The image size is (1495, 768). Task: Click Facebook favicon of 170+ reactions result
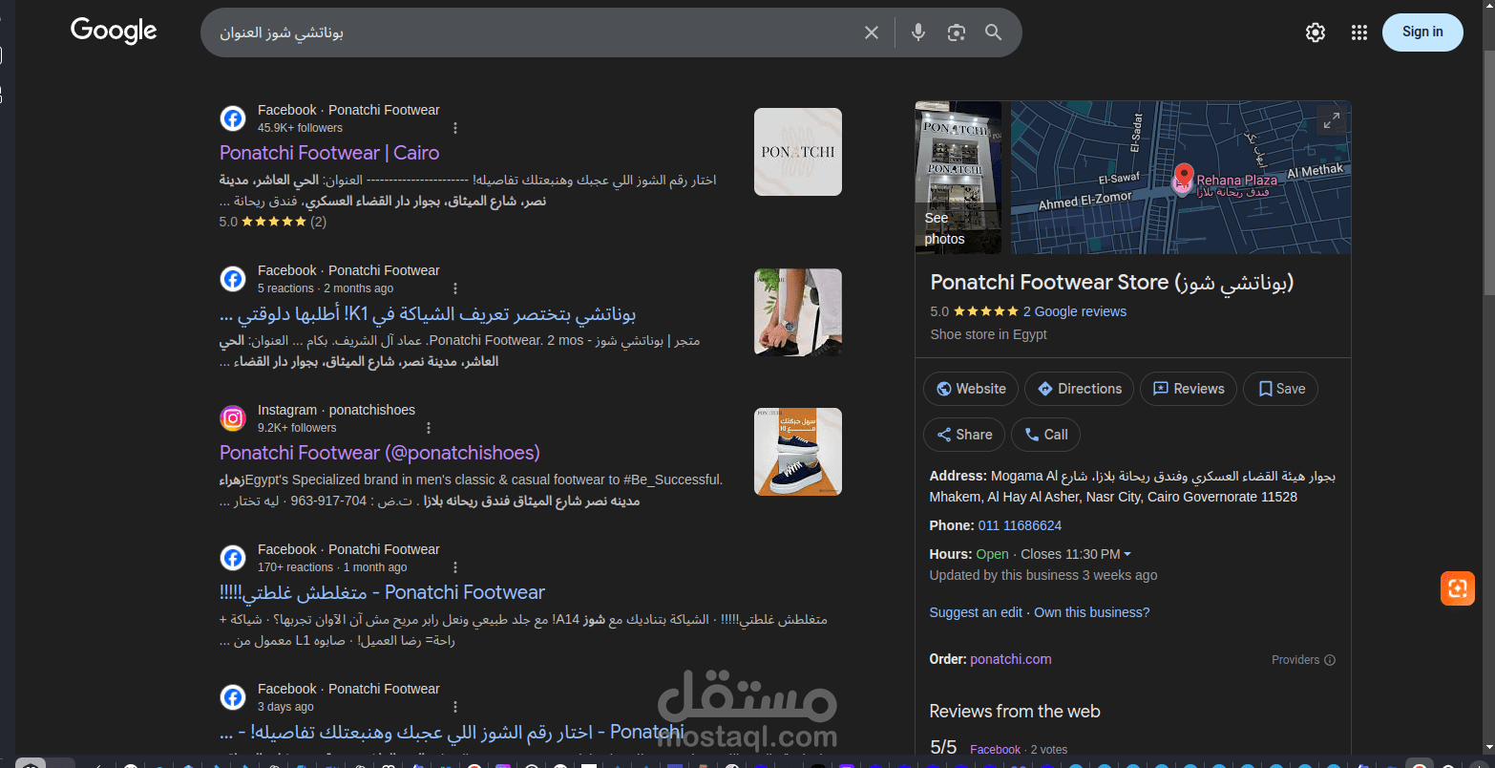click(233, 558)
